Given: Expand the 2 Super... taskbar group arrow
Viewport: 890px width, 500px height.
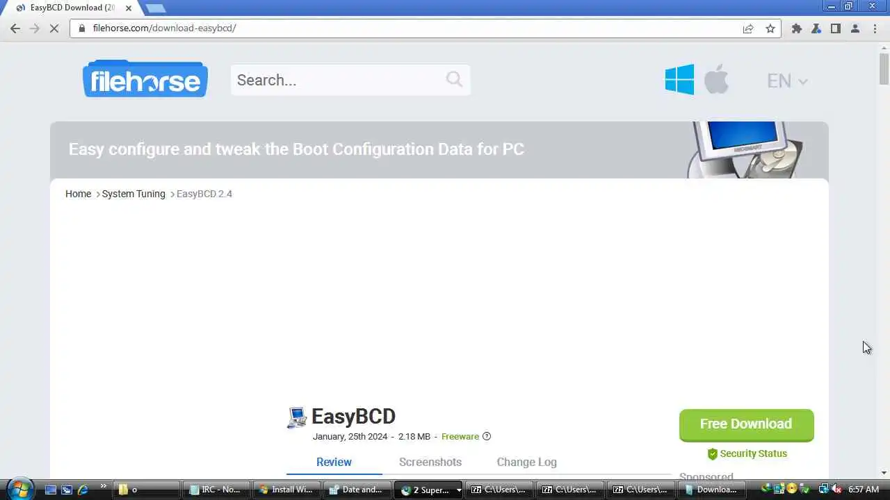Looking at the screenshot, I should (458, 490).
